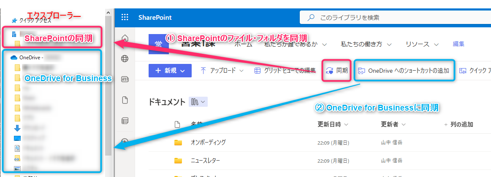Click the リソース navigation label

point(418,44)
